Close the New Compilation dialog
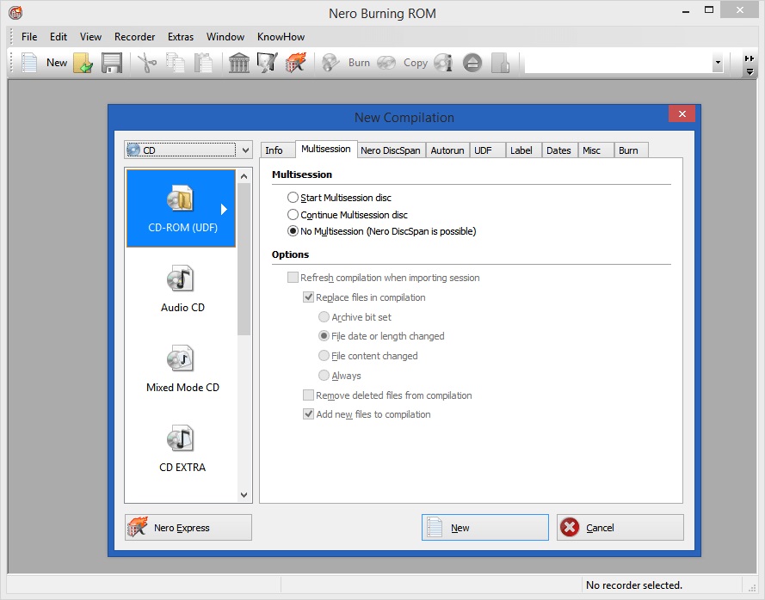765x600 pixels. (682, 114)
